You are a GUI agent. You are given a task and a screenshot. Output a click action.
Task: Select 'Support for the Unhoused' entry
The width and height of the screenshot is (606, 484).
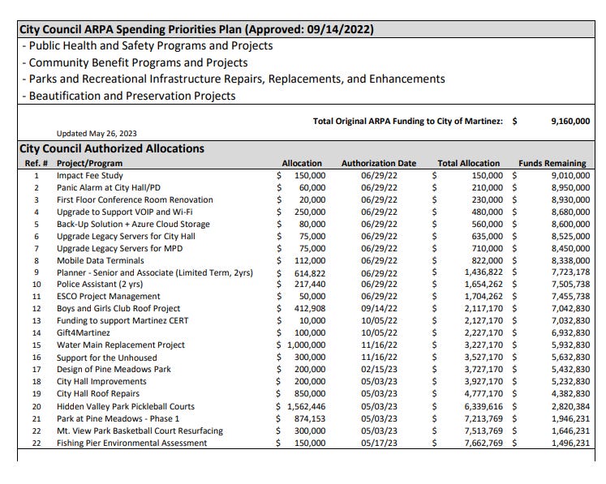pos(106,358)
